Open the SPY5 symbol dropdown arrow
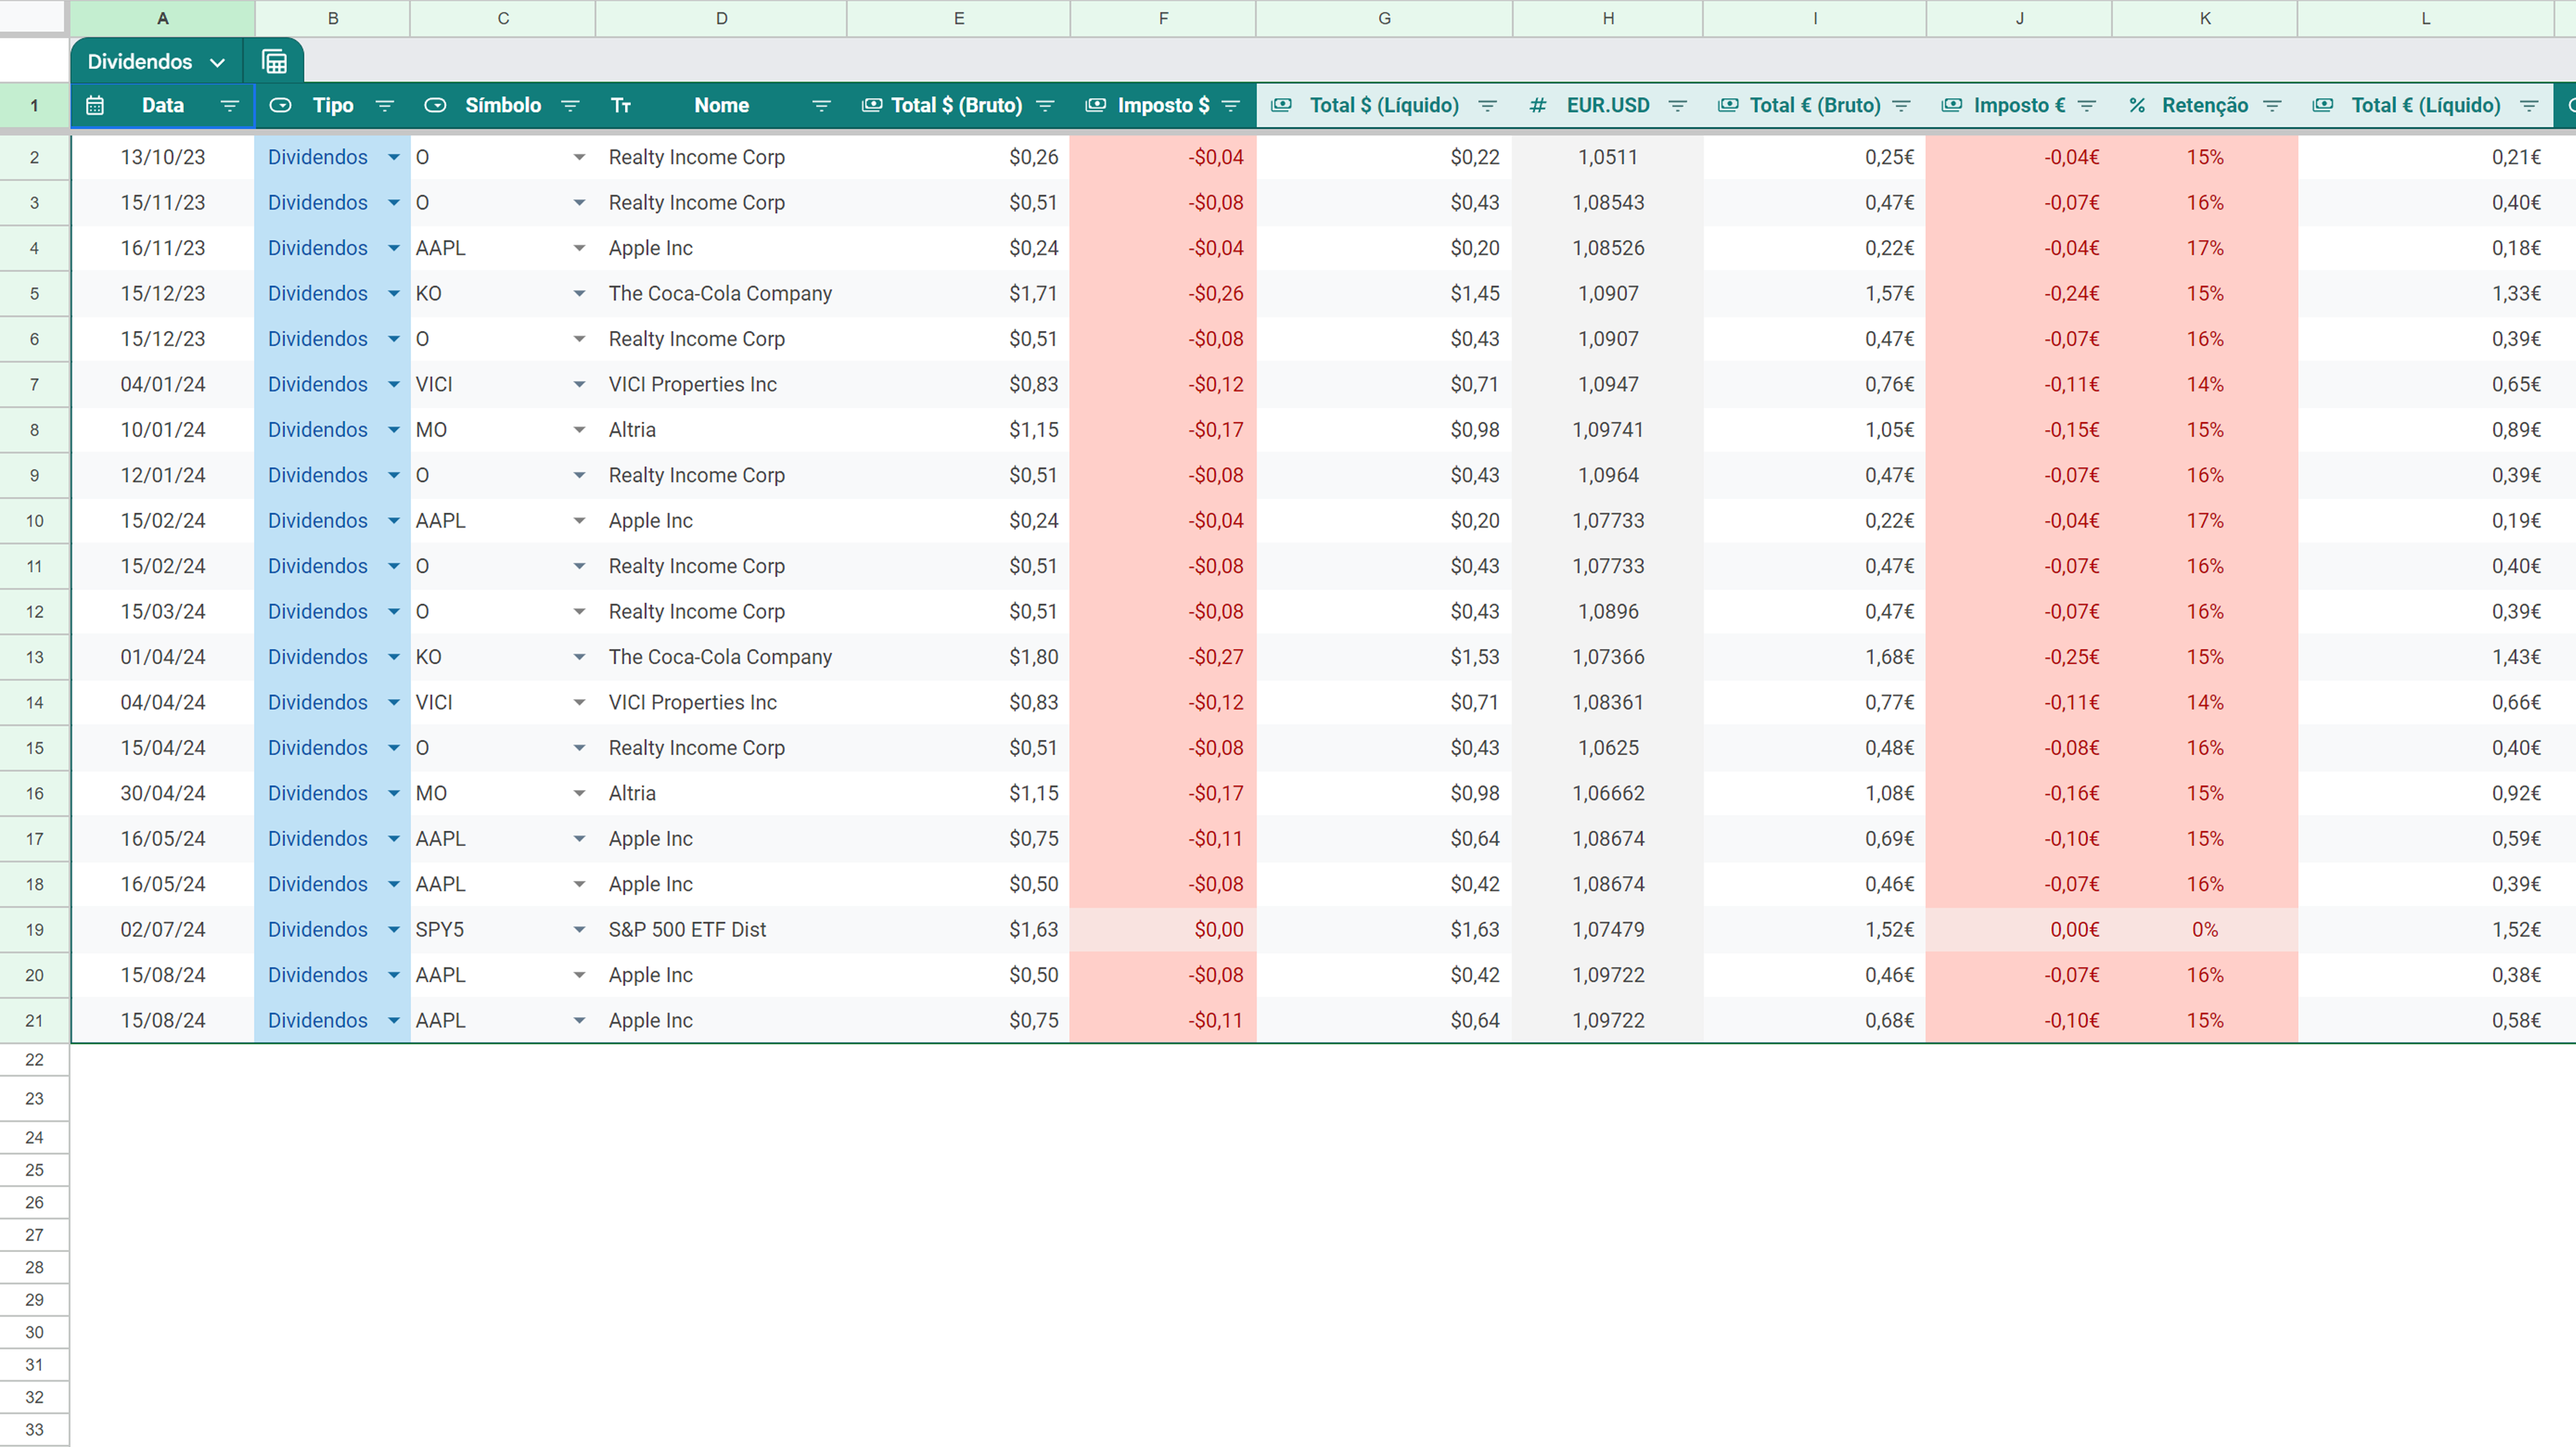The width and height of the screenshot is (2576, 1447). click(x=579, y=930)
